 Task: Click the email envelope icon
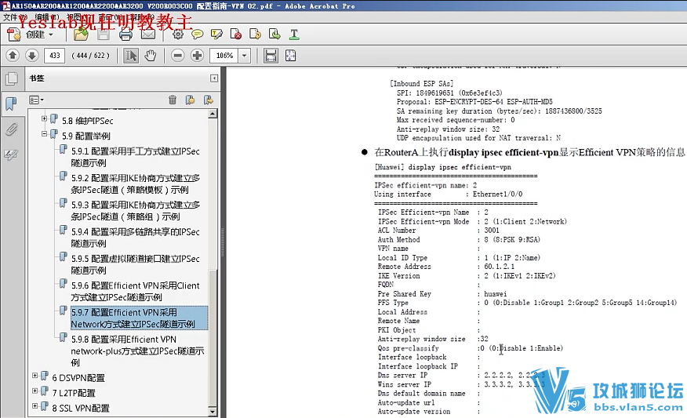click(148, 35)
